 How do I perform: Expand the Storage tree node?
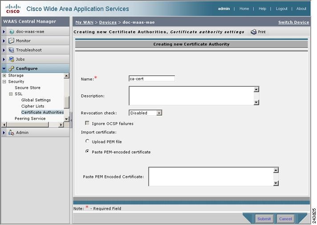click(x=4, y=76)
